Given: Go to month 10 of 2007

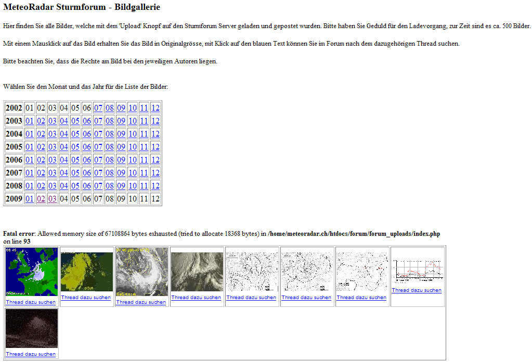Looking at the screenshot, I should pyautogui.click(x=133, y=173).
